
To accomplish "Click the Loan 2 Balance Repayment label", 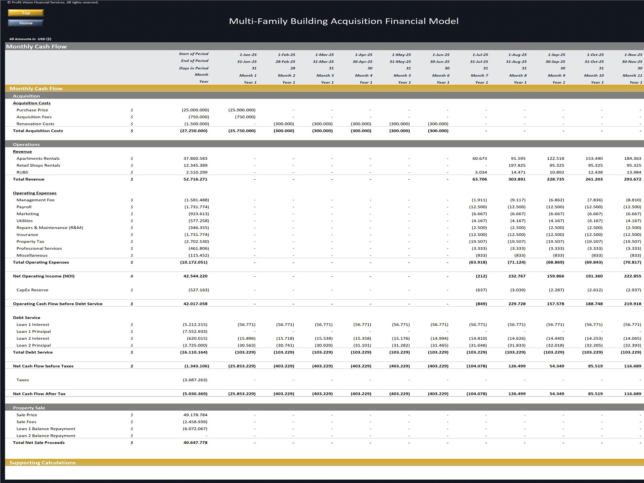I will [x=46, y=436].
